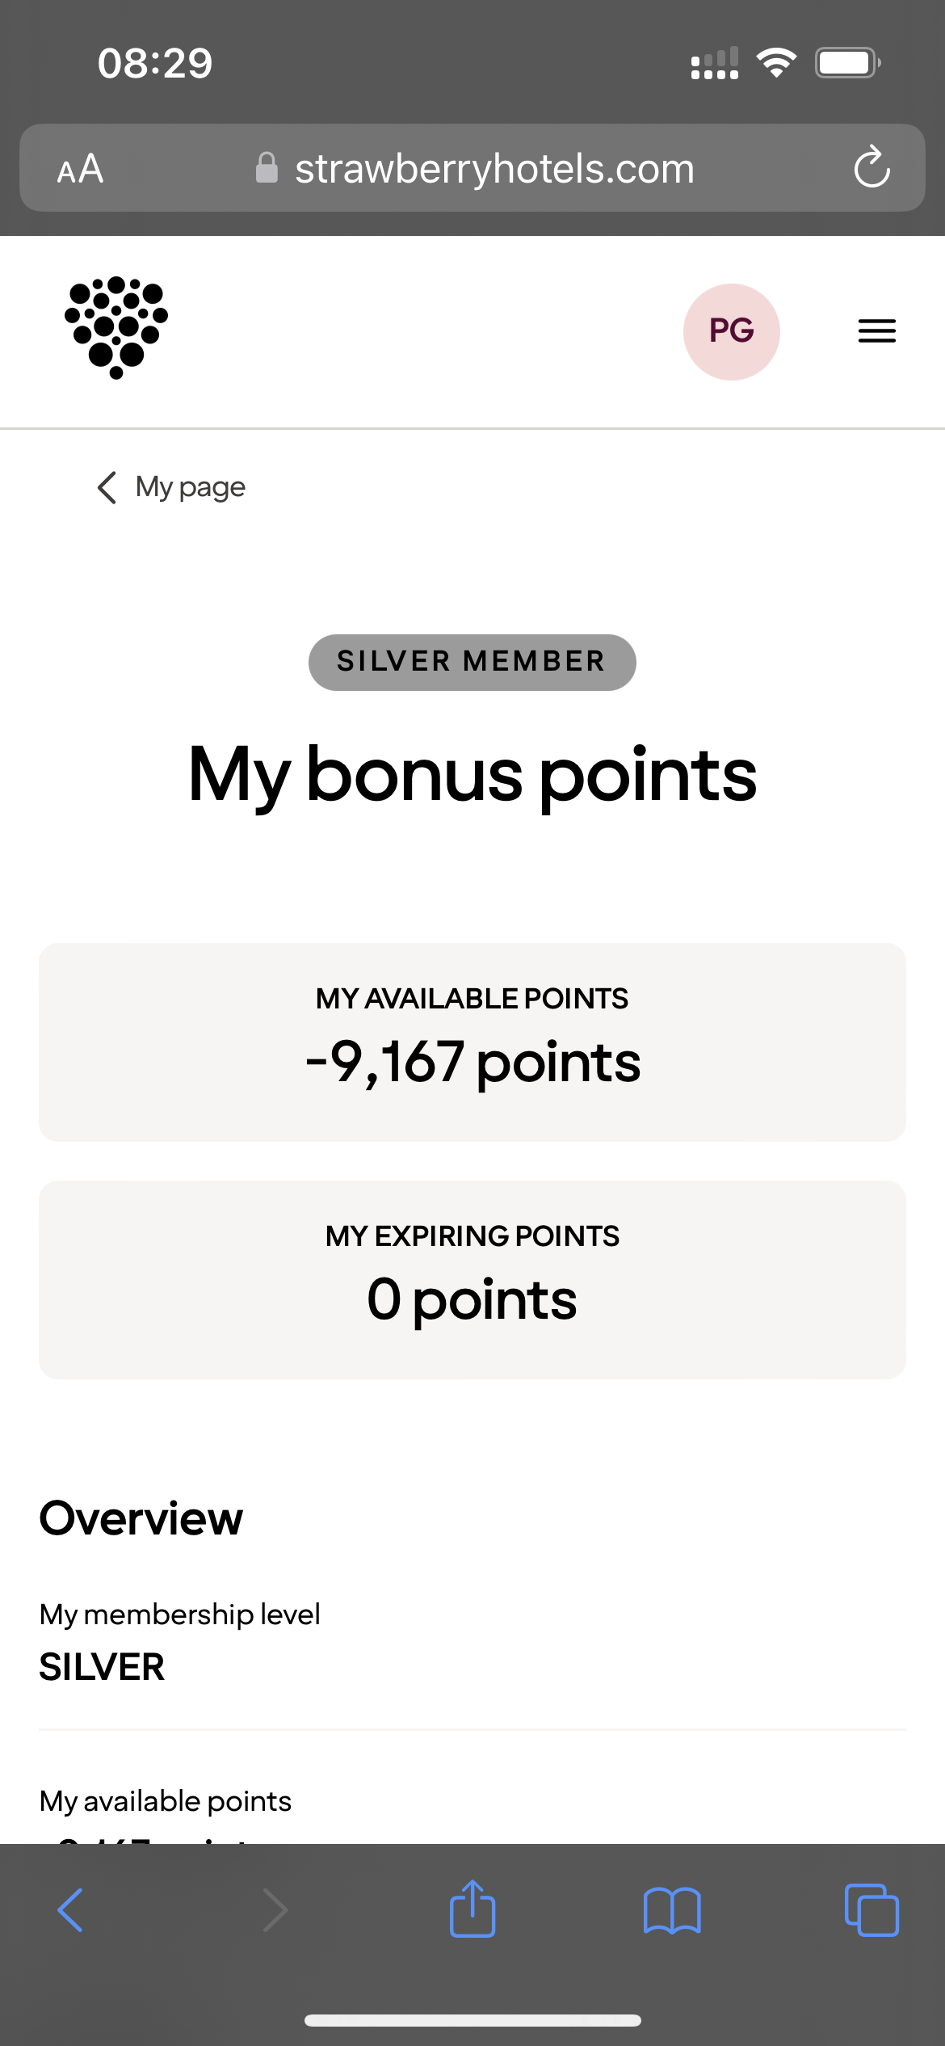Tap the padlock icon in address bar
The height and width of the screenshot is (2046, 945).
click(267, 168)
